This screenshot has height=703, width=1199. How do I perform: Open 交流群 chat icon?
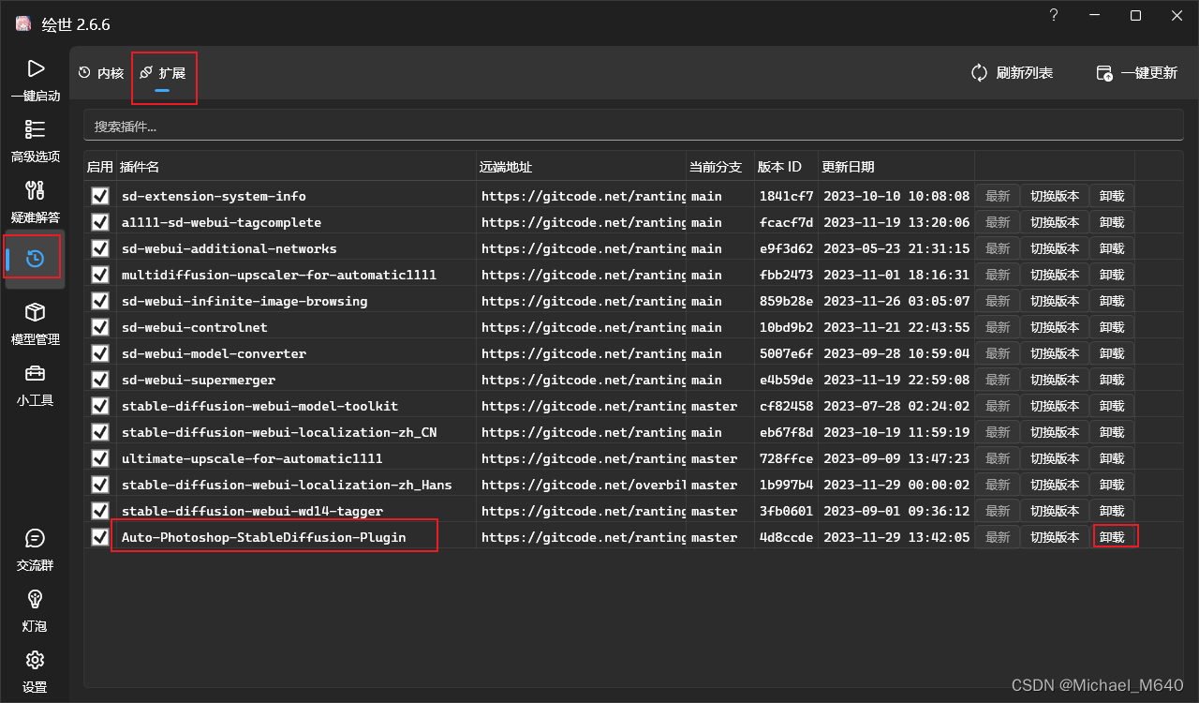(35, 538)
